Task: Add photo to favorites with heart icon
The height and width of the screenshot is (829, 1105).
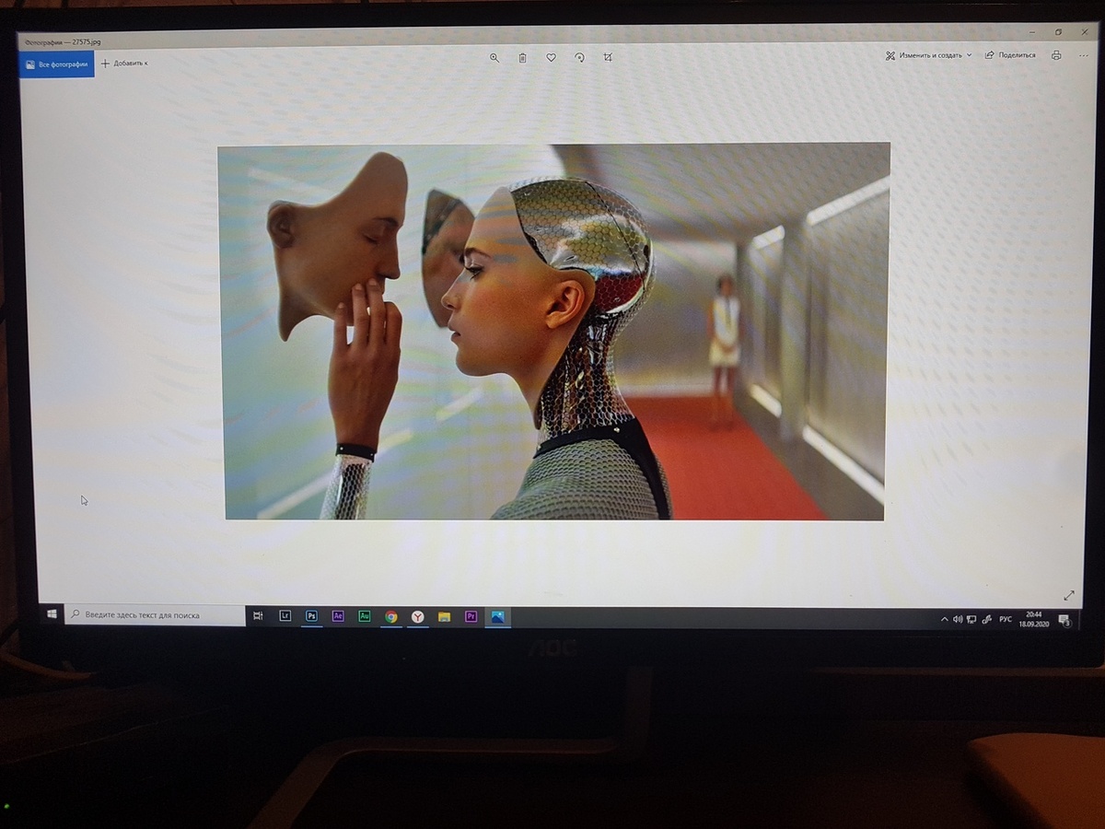Action: point(551,57)
